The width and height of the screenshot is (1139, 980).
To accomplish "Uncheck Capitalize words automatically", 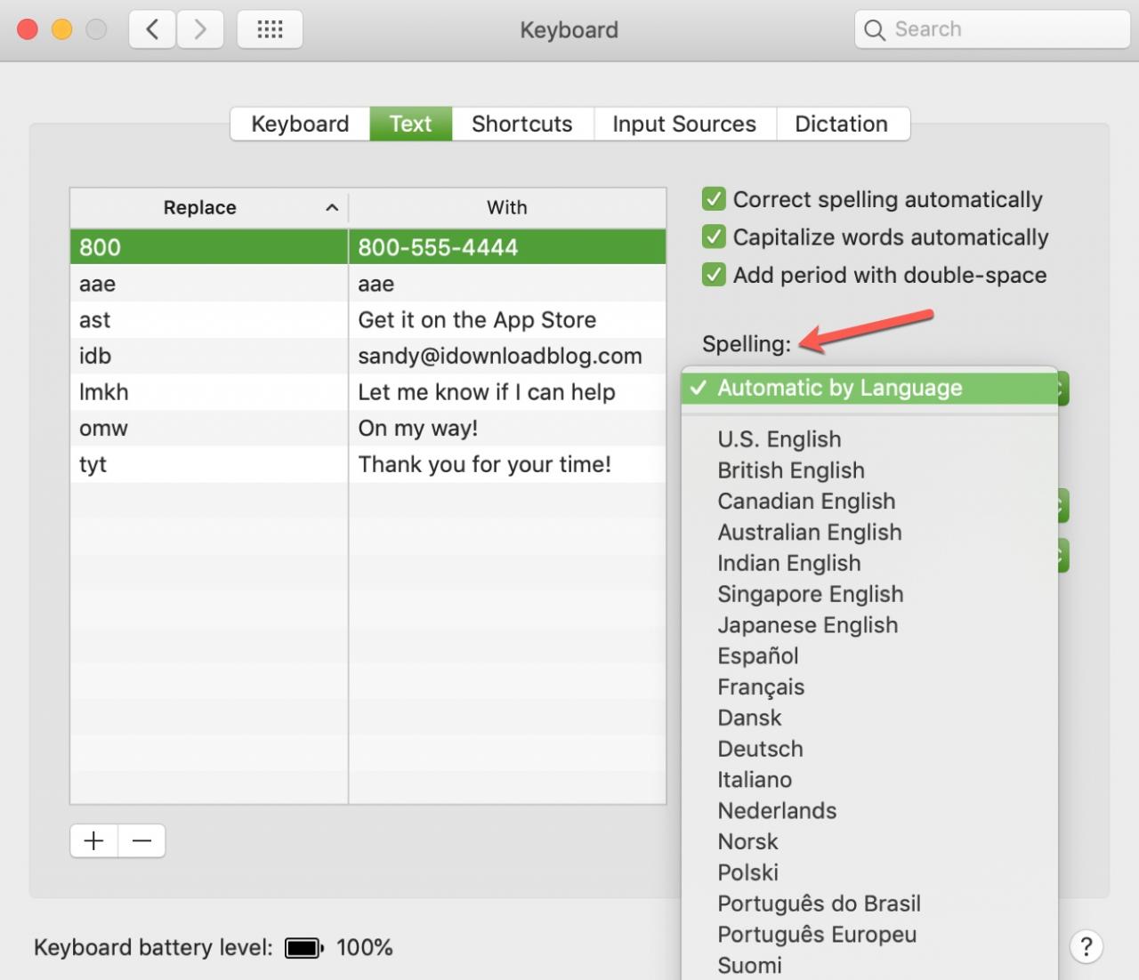I will click(714, 237).
